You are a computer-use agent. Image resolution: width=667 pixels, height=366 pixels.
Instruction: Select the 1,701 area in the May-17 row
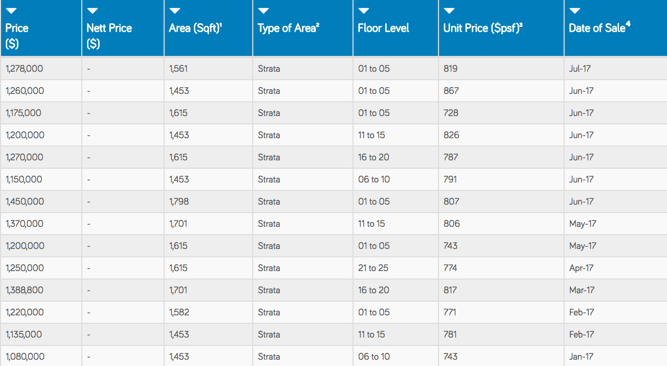pyautogui.click(x=178, y=224)
